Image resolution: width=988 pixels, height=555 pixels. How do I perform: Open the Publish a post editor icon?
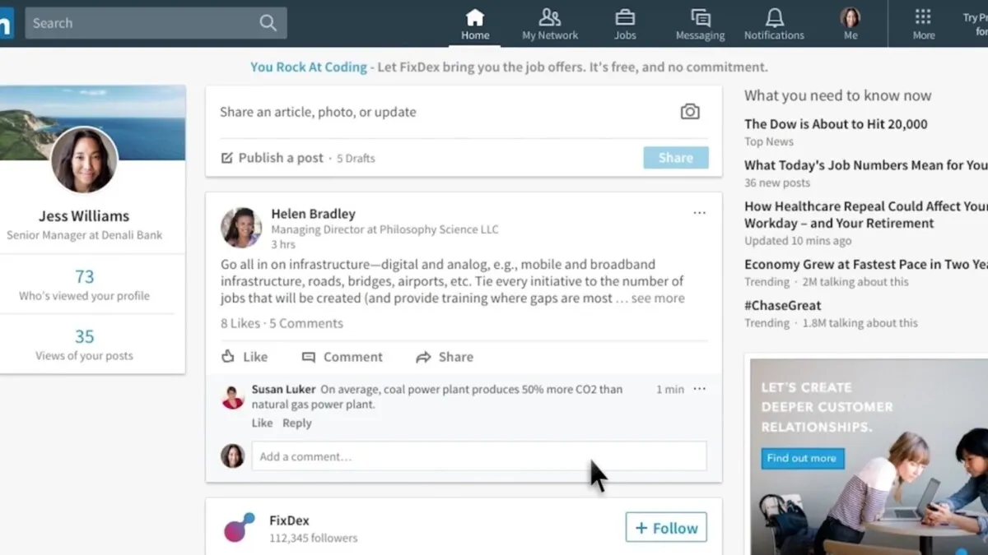[228, 157]
